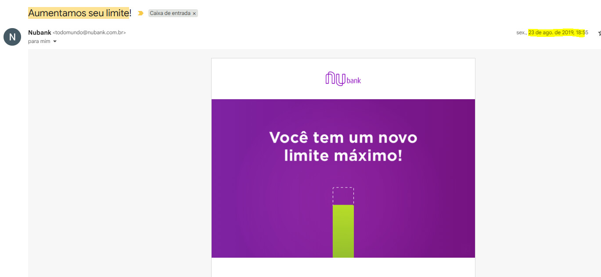Image resolution: width=601 pixels, height=277 pixels.
Task: Click the grey area left of email card
Action: coord(119,163)
